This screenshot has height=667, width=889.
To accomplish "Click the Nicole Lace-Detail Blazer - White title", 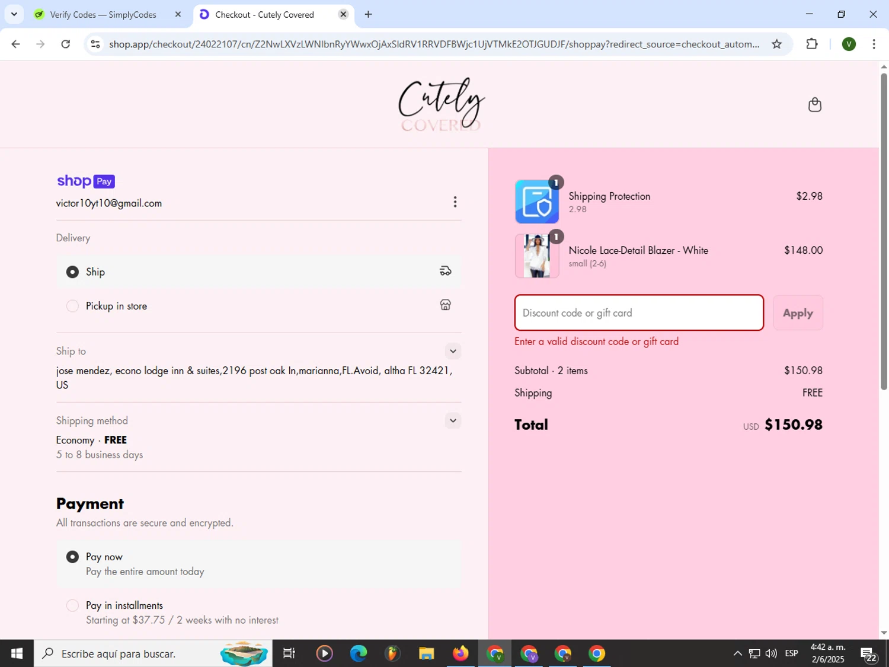I will tap(638, 250).
